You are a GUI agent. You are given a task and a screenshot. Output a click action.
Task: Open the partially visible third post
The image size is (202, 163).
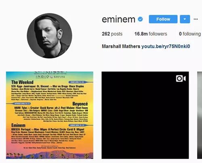[200, 115]
